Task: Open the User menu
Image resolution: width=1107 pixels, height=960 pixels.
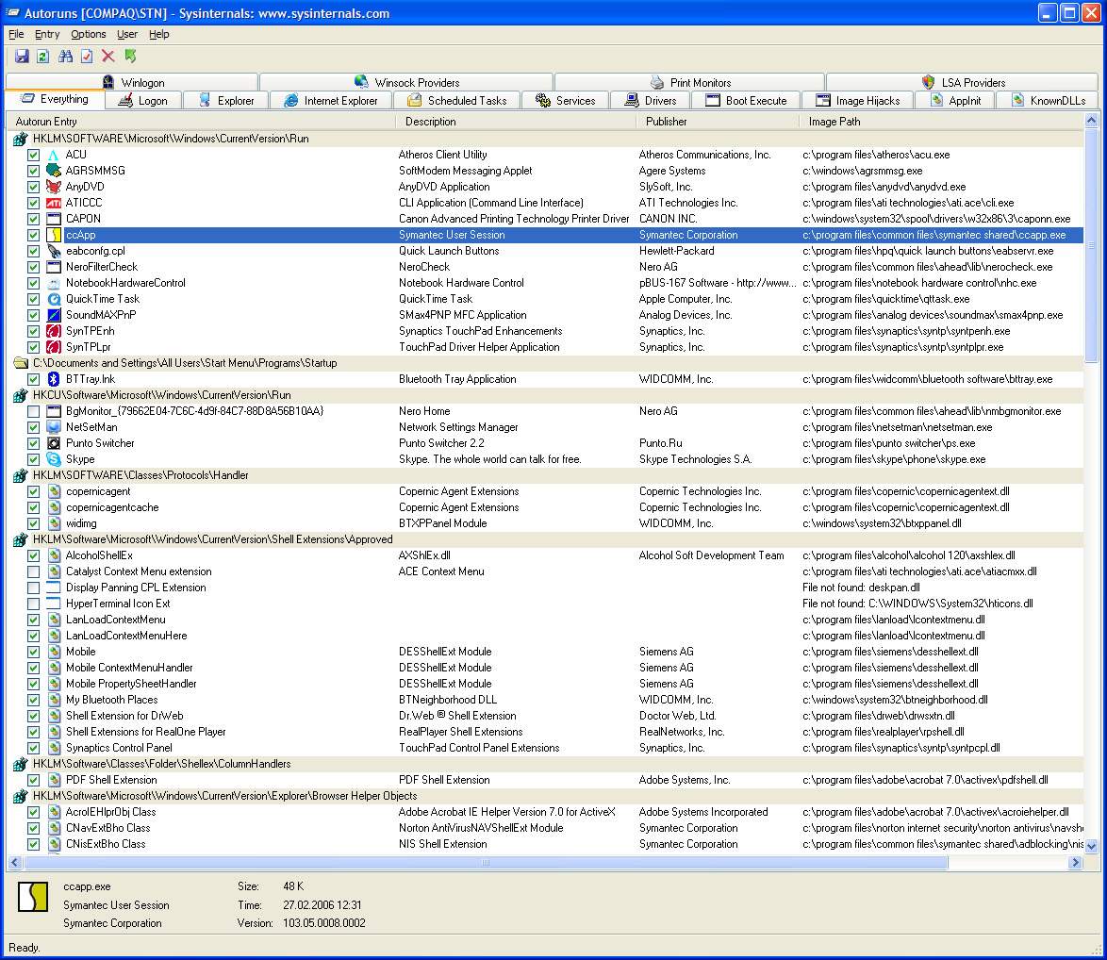Action: coord(127,34)
